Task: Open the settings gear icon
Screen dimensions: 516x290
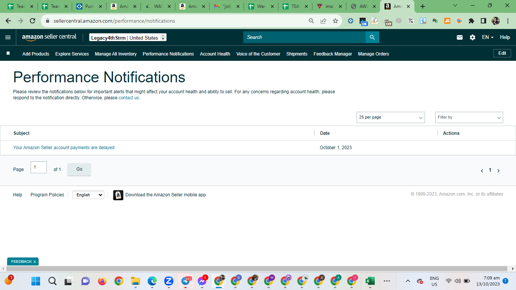Action: (x=473, y=37)
